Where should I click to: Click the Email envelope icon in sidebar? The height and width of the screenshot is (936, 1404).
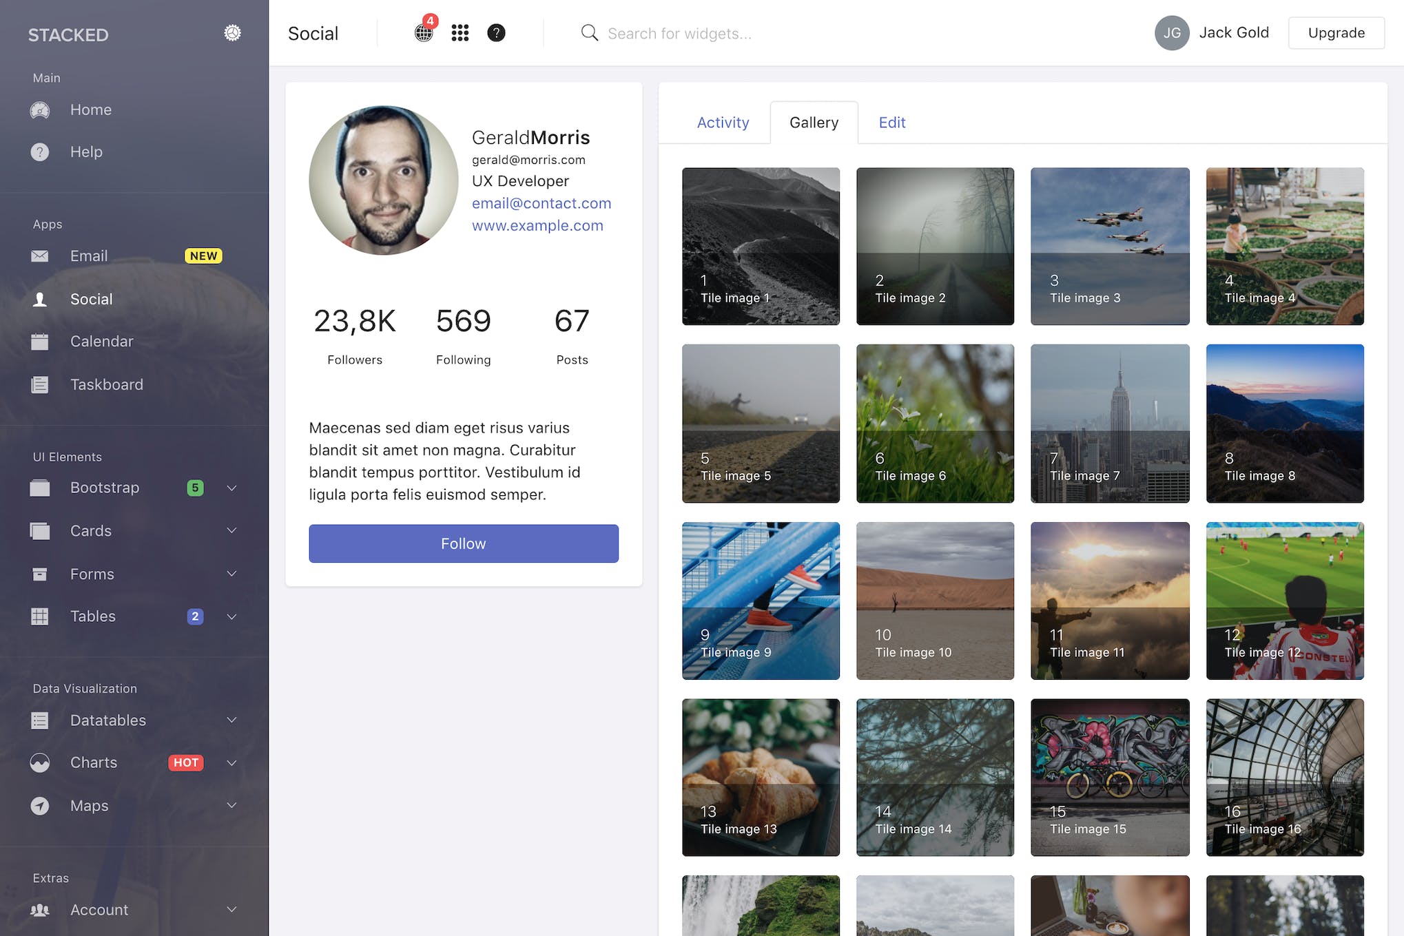point(40,256)
